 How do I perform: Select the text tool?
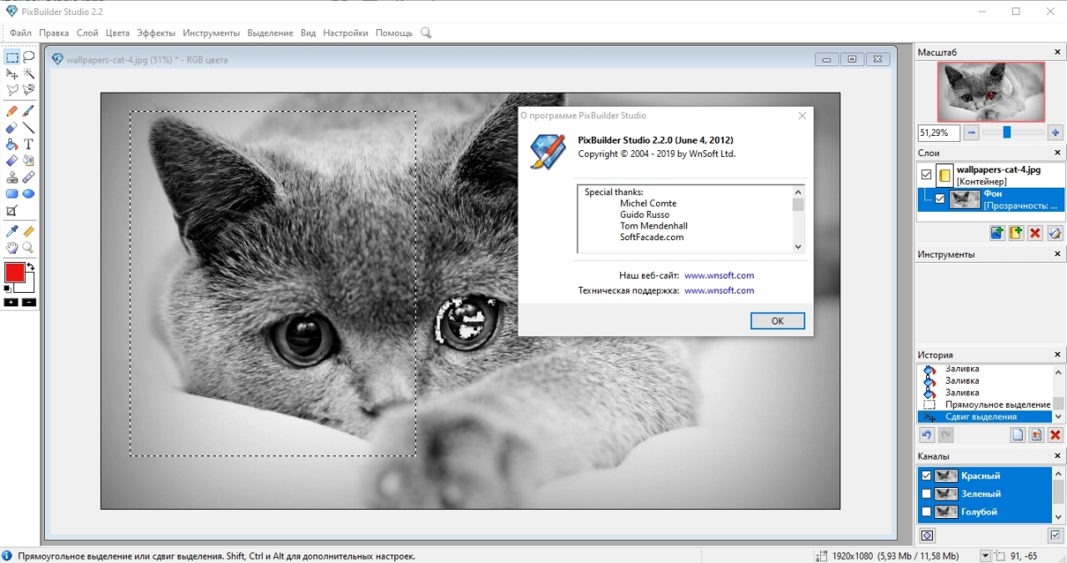tap(28, 144)
